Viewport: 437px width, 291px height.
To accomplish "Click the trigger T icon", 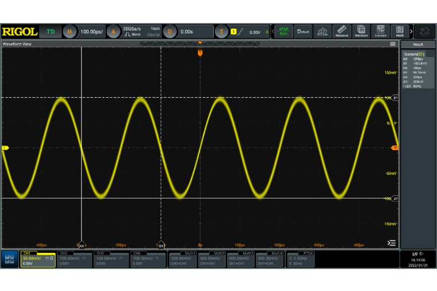I will pyautogui.click(x=222, y=32).
